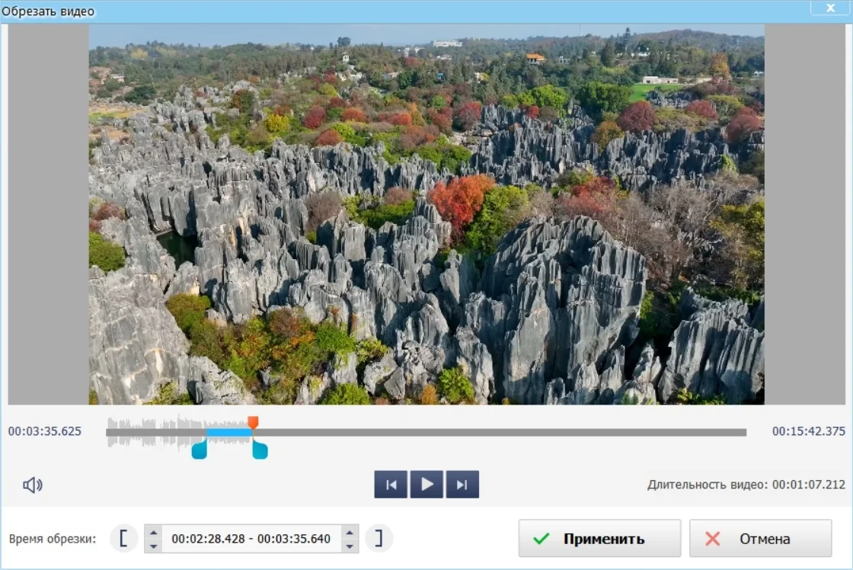This screenshot has height=570, width=853.
Task: Select the right blue trim handle
Action: 260,449
